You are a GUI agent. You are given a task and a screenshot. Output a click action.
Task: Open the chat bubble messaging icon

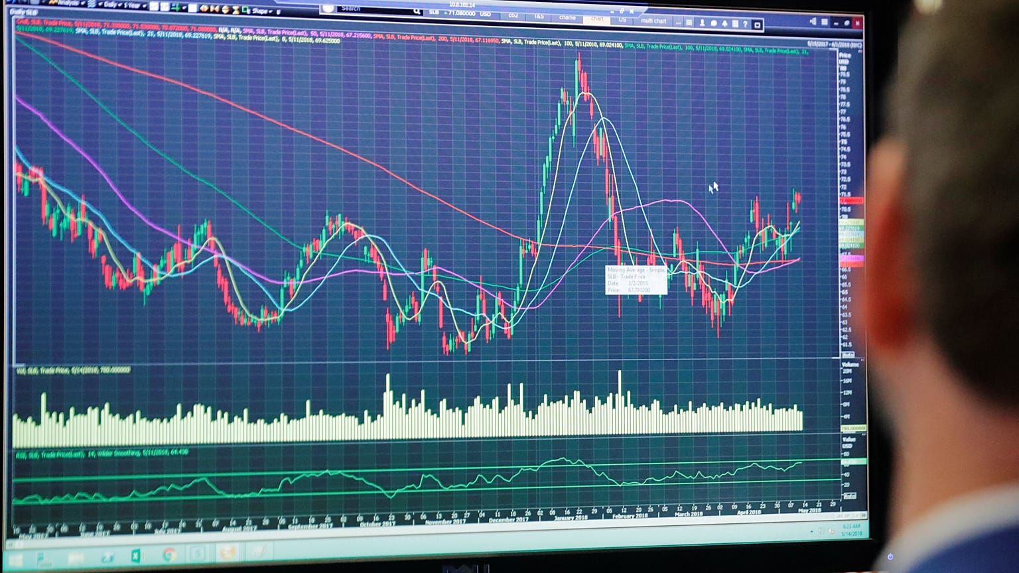click(714, 23)
